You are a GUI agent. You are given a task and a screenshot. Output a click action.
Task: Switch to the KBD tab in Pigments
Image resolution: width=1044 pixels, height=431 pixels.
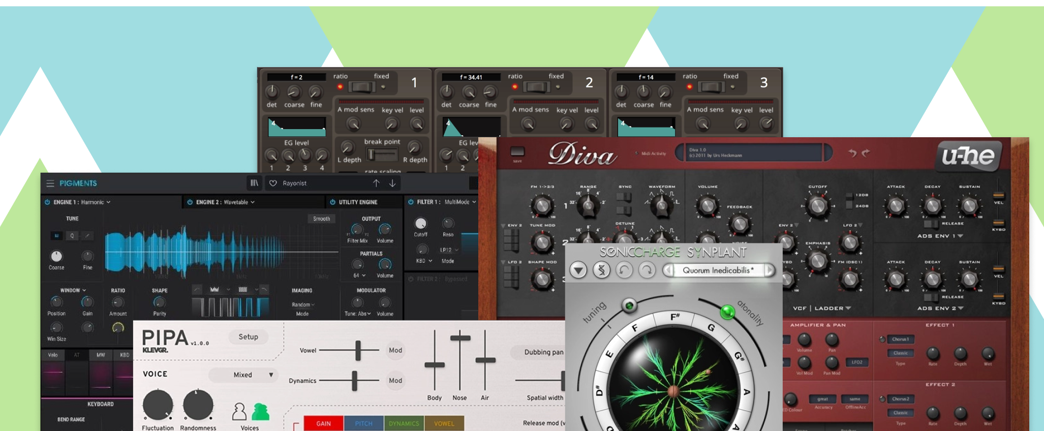pos(124,355)
